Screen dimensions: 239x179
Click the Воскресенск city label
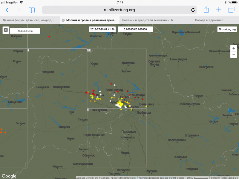coord(177,140)
